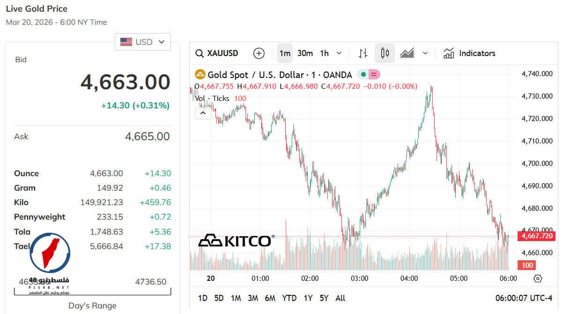Expand the time interval dropdown chevron
Image resolution: width=563 pixels, height=314 pixels.
pos(339,53)
